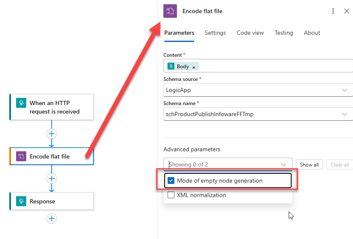Add a step after Encode flat file
353x239 pixels.
[52, 179]
